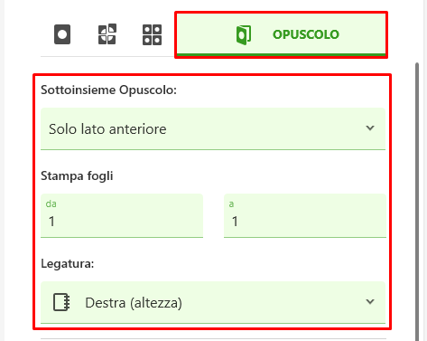Open the "Solo lato anteriore" combo box
This screenshot has height=341, width=427.
click(x=213, y=128)
